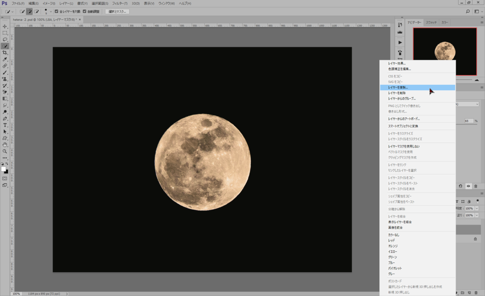The image size is (485, 296).
Task: Click the Actions play icon in side dock
Action: 400,42
